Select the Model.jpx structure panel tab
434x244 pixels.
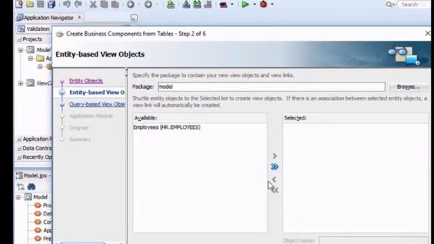[33, 176]
